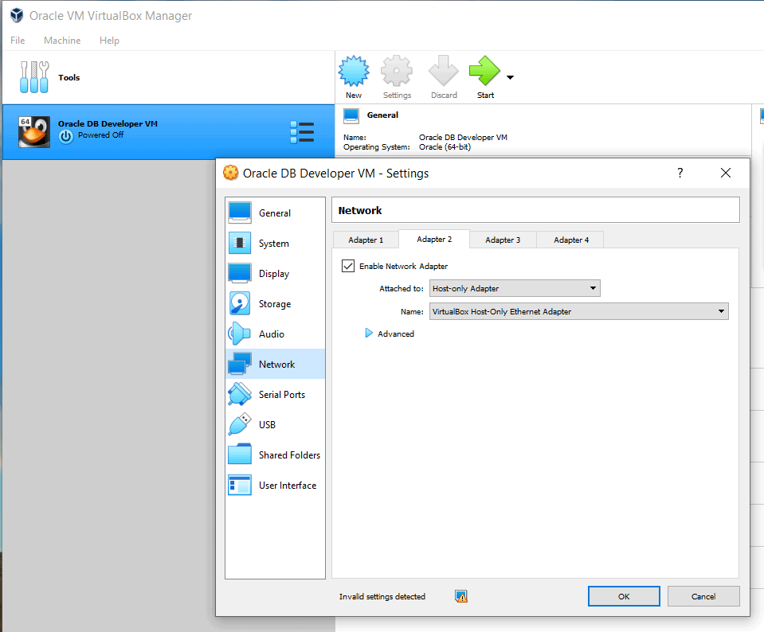
Task: Click the dialog help question mark
Action: [x=680, y=173]
